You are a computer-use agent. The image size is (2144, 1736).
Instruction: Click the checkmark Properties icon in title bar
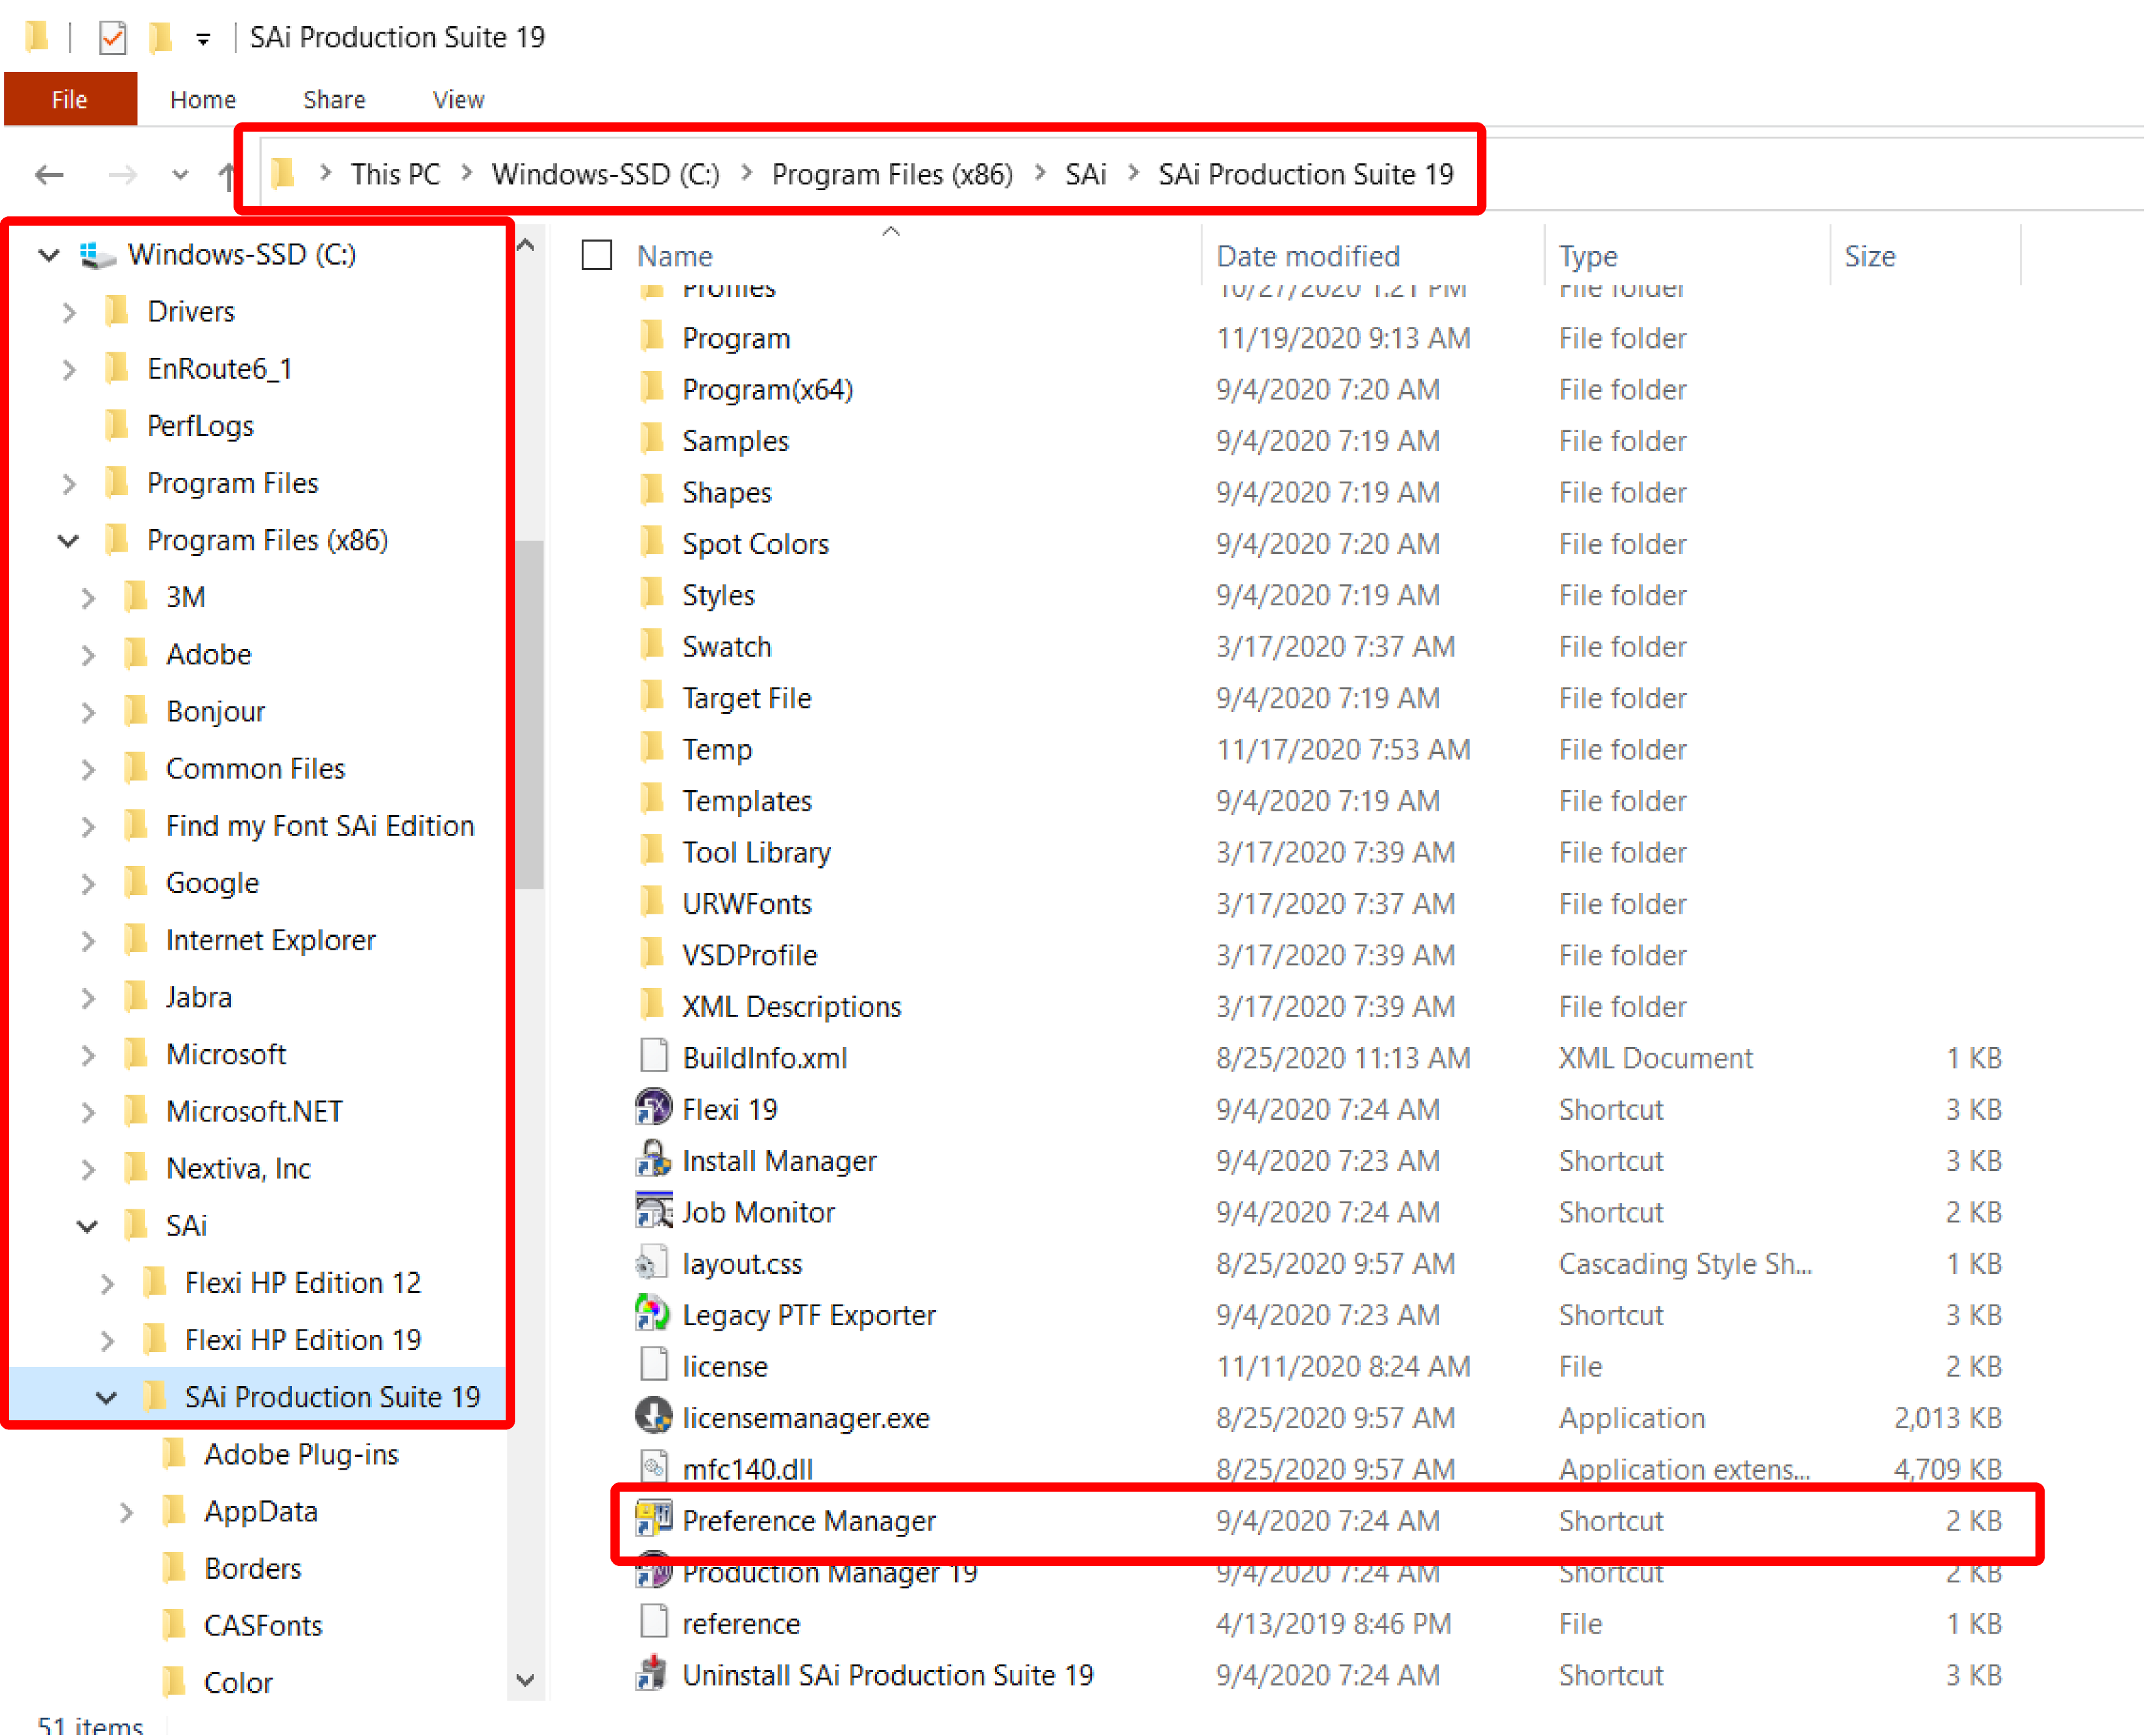tap(112, 38)
